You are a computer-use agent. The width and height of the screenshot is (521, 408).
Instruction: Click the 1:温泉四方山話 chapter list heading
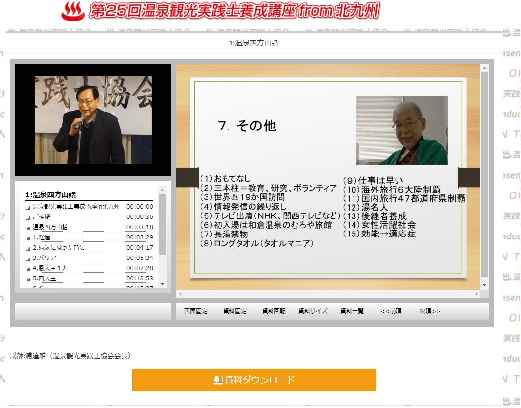point(50,195)
